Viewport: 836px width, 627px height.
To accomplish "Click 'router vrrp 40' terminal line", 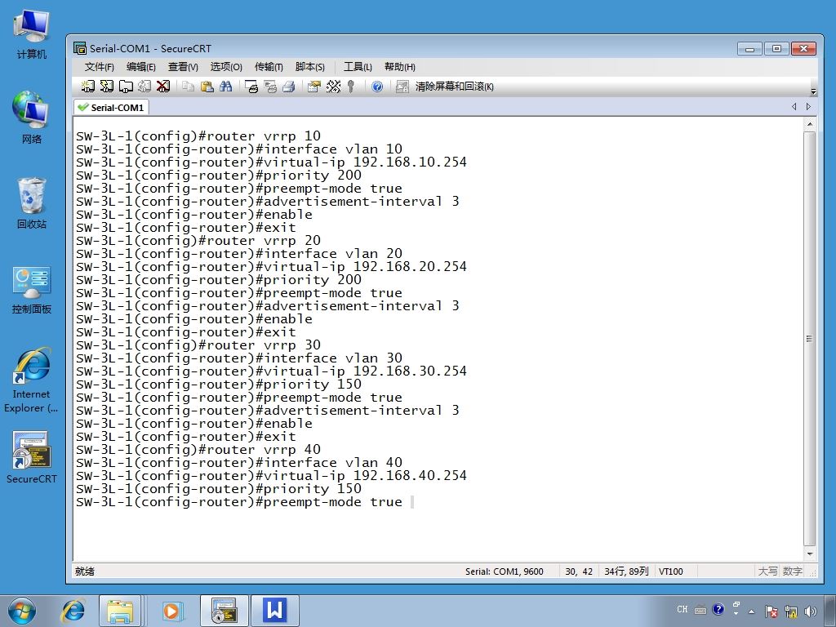I will click(198, 450).
